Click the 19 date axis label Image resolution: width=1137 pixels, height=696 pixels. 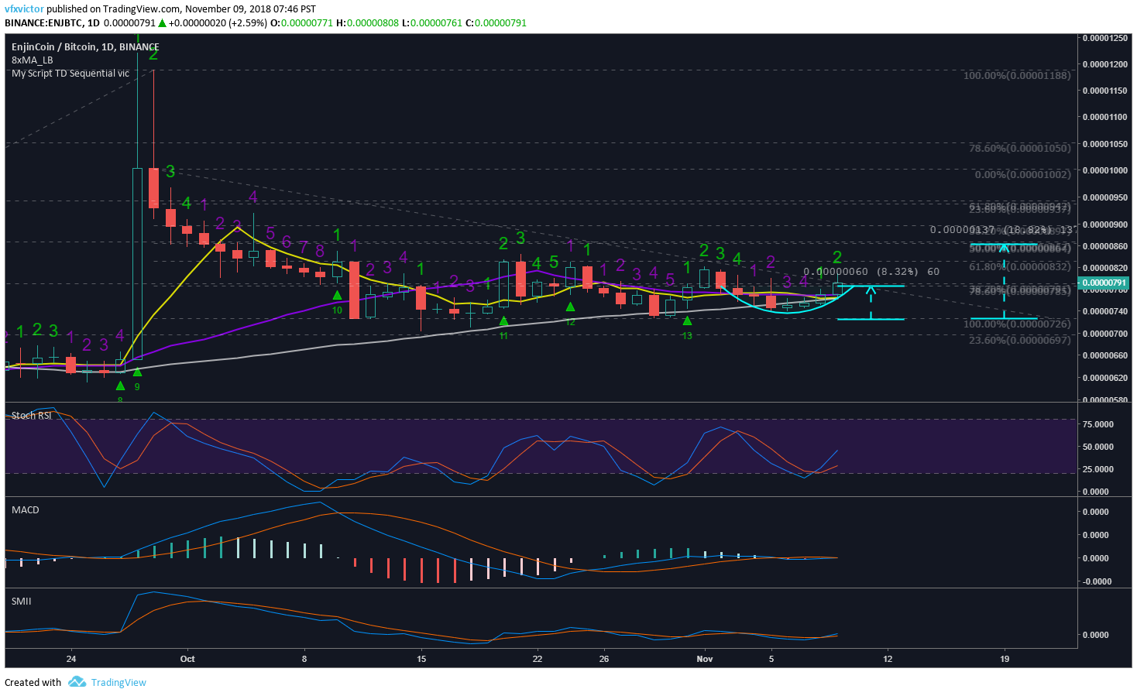pos(1005,659)
